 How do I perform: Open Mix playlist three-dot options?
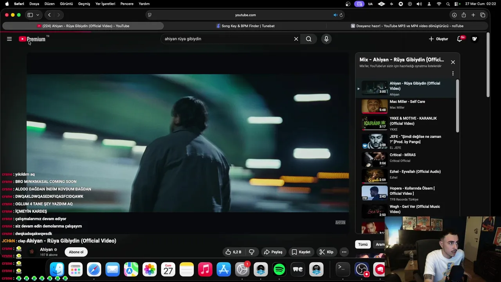tap(453, 73)
